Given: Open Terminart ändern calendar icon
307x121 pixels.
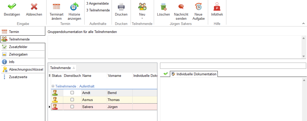Looking at the screenshot, I should (56, 6).
